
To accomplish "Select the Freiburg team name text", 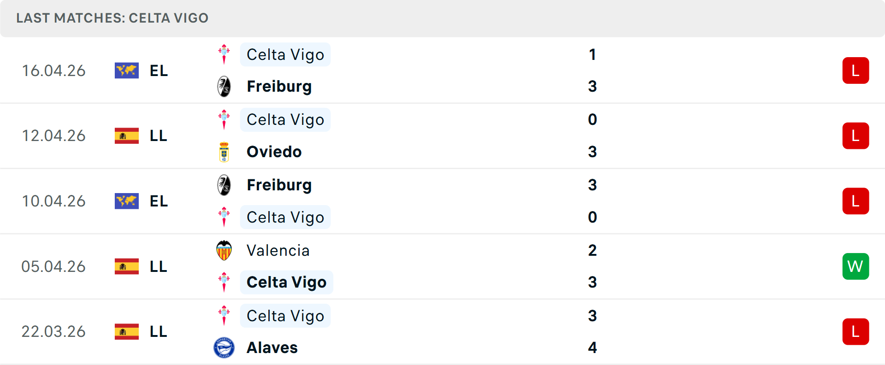I will pos(279,86).
